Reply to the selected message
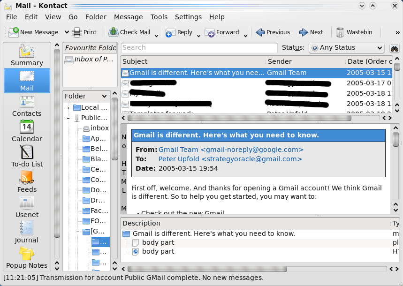Viewport: 403px width, 286px height. 179,32
